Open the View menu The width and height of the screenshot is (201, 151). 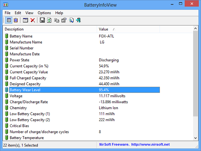tap(29, 13)
